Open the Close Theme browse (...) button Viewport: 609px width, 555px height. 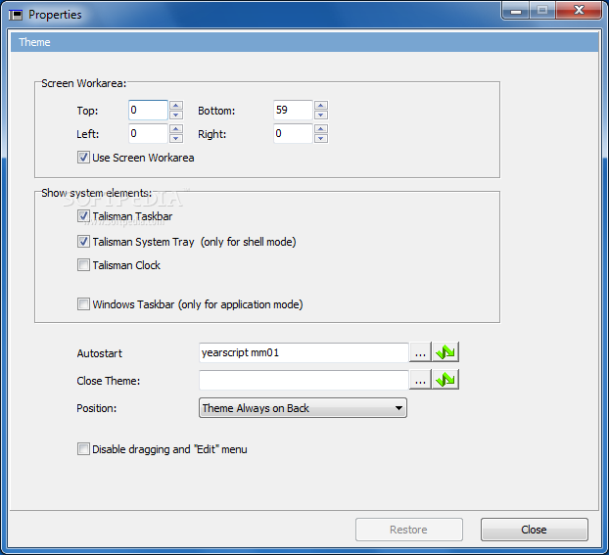(x=420, y=380)
